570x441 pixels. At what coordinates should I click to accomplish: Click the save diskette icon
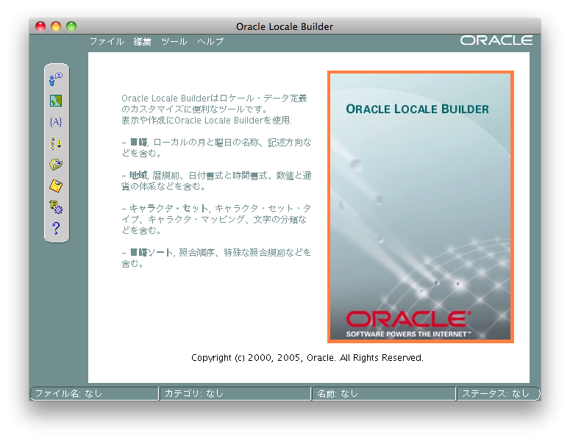click(x=56, y=186)
